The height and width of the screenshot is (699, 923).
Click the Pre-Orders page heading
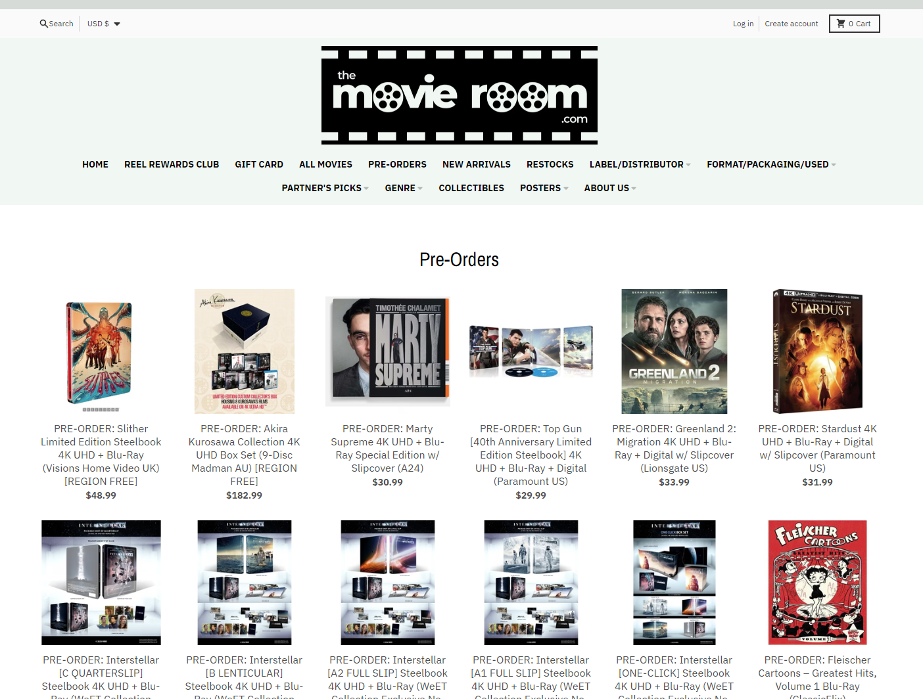460,259
